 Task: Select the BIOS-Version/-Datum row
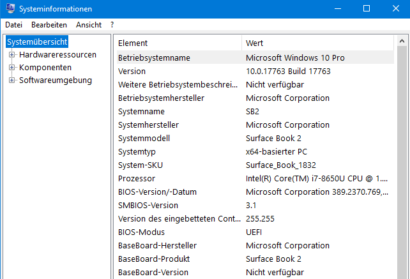pos(255,192)
